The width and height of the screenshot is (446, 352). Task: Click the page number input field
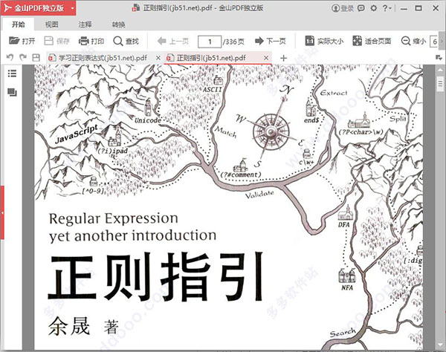210,42
